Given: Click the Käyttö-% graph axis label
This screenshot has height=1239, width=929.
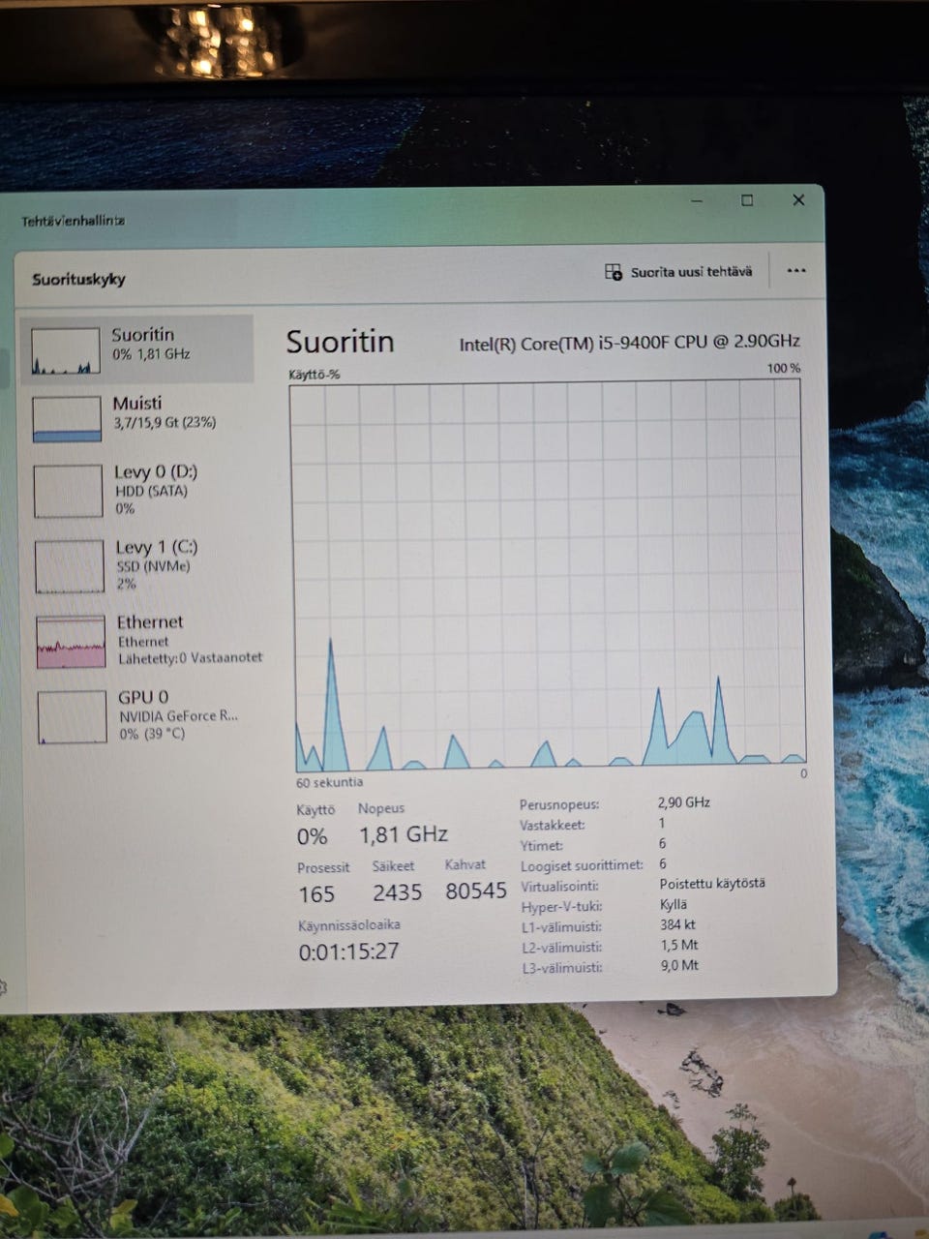Looking at the screenshot, I should (315, 375).
